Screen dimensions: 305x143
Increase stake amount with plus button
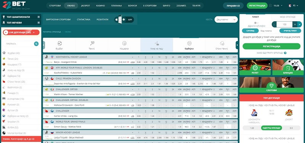click(x=295, y=24)
